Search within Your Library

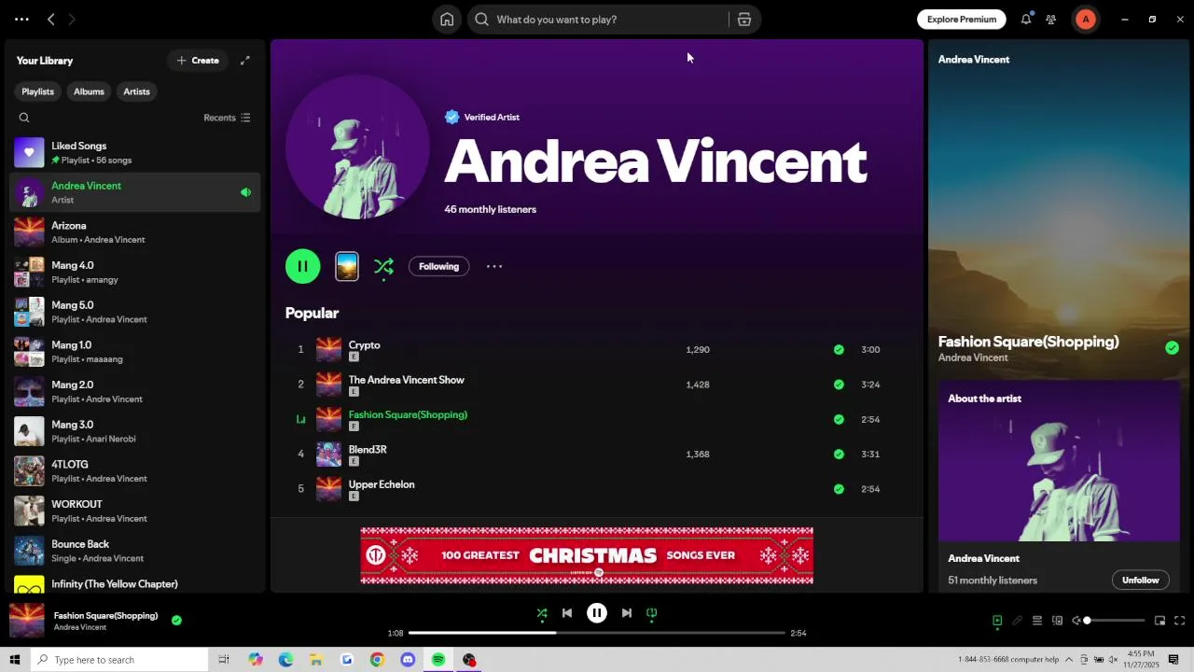(x=24, y=118)
